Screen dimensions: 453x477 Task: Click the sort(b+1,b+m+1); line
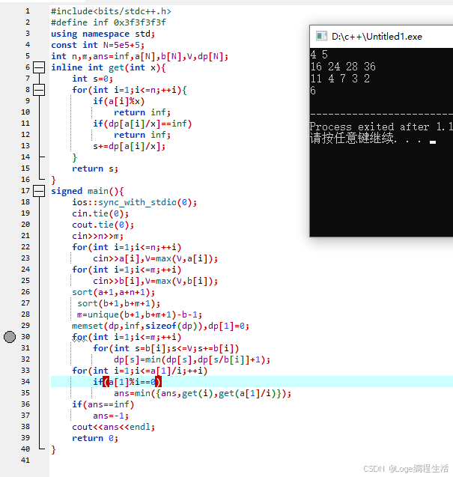(118, 303)
